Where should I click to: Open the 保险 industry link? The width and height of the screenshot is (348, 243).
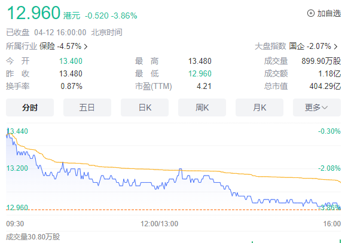pyautogui.click(x=47, y=47)
